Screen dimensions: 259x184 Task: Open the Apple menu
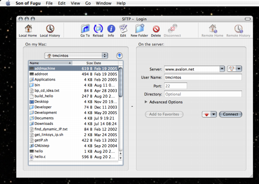point(8,3)
